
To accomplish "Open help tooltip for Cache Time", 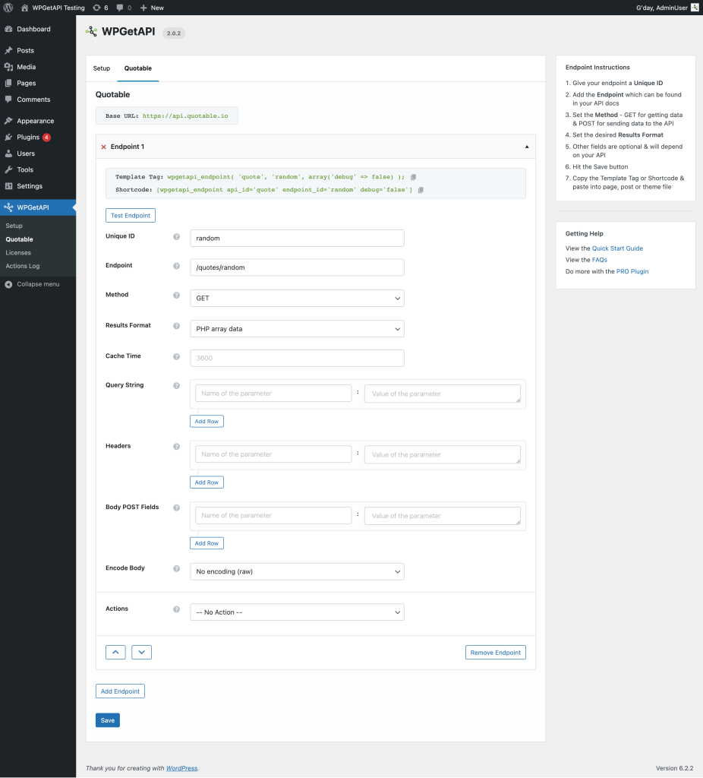I will pyautogui.click(x=176, y=356).
